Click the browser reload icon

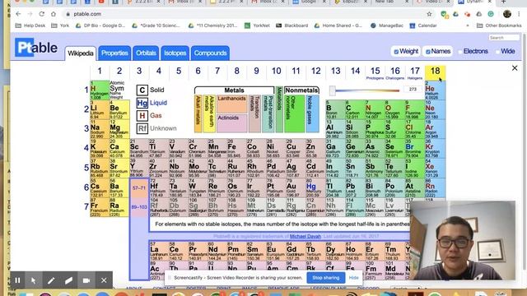point(42,14)
